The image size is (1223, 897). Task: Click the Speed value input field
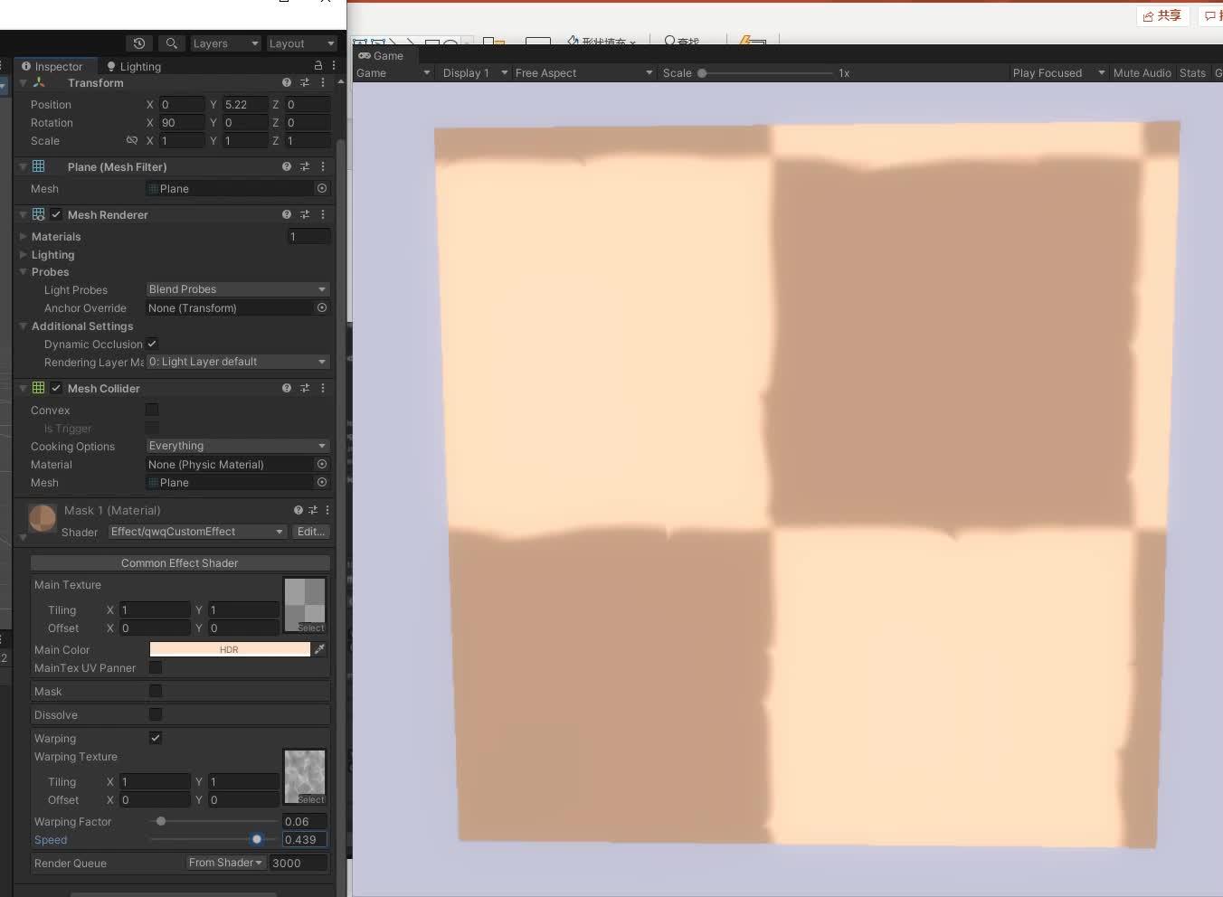(x=303, y=839)
